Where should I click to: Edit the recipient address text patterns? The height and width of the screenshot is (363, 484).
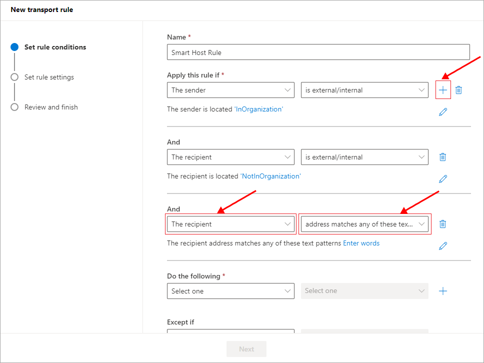pos(442,246)
